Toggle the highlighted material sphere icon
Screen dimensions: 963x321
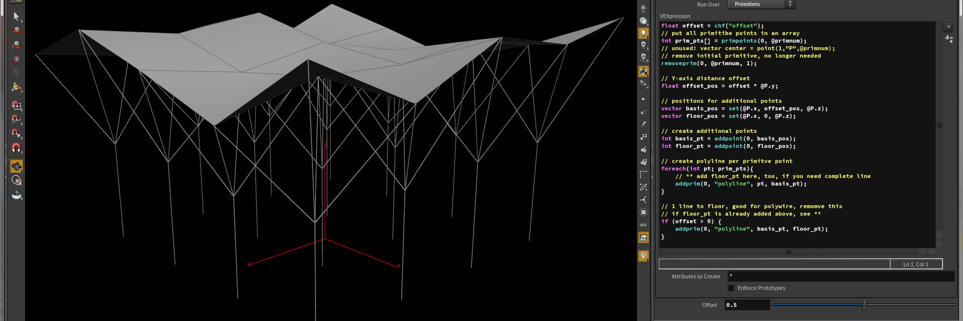pyautogui.click(x=644, y=71)
